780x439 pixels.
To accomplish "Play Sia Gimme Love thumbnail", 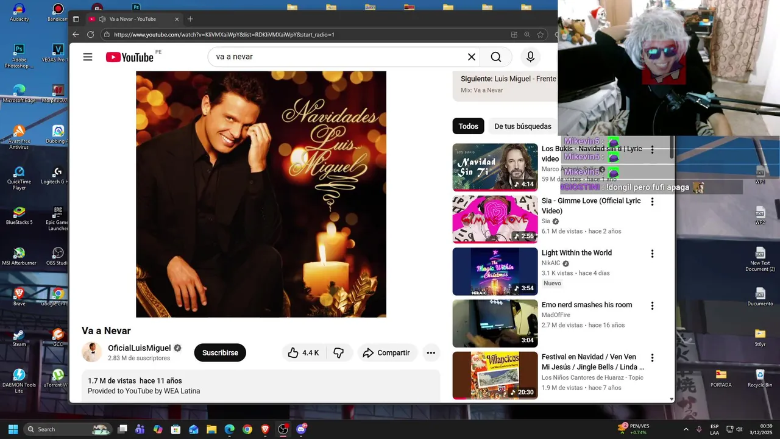I will tap(495, 220).
